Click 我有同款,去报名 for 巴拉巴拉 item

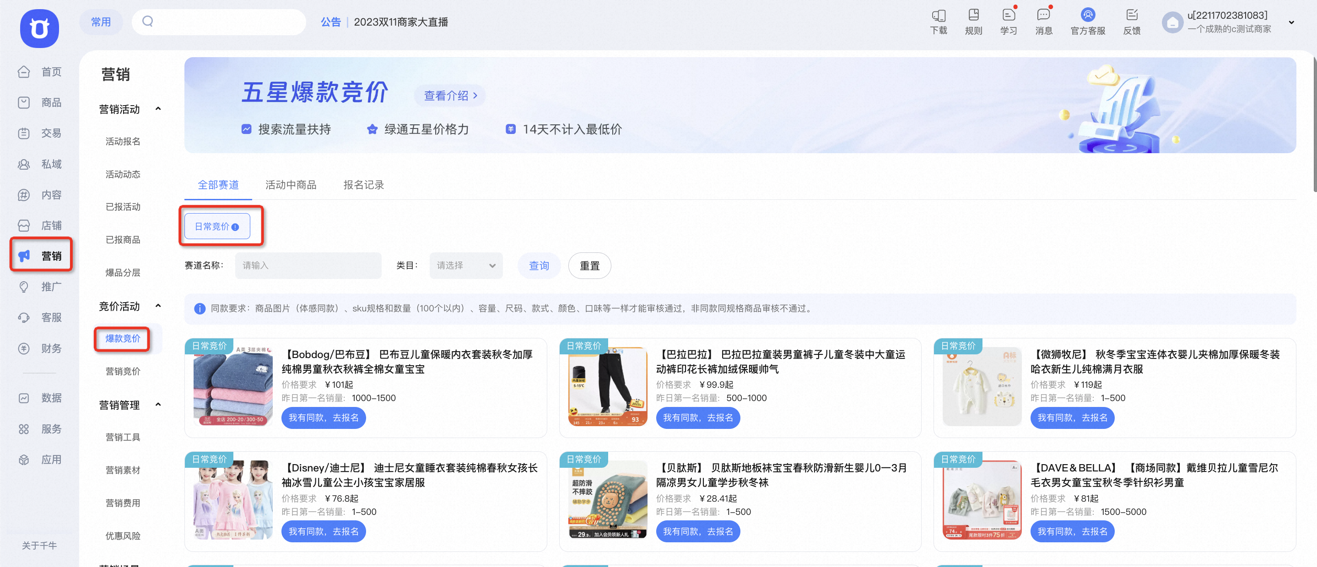pyautogui.click(x=698, y=418)
